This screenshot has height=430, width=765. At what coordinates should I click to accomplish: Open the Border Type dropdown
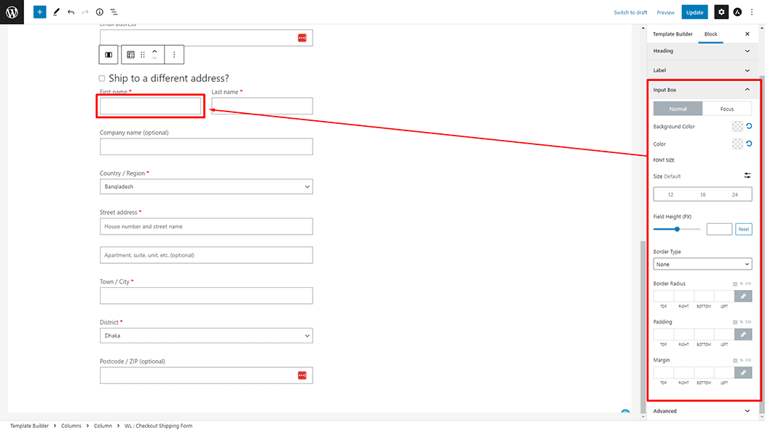(x=702, y=265)
